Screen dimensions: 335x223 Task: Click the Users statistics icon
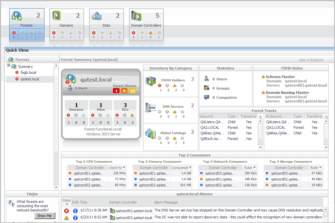(207, 79)
